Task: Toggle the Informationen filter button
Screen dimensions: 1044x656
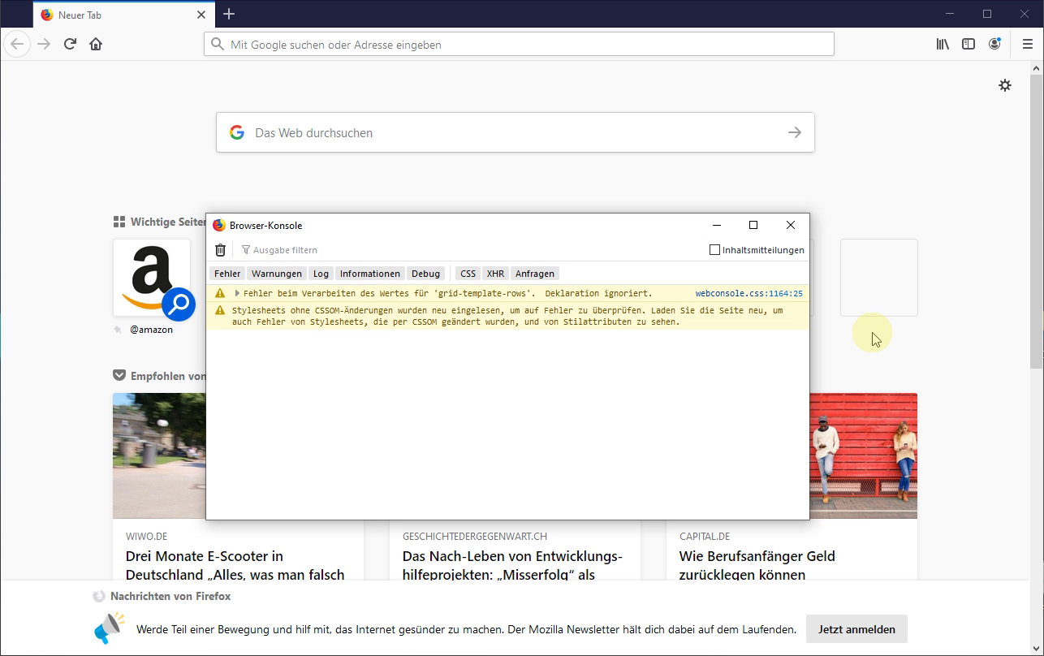Action: (370, 274)
